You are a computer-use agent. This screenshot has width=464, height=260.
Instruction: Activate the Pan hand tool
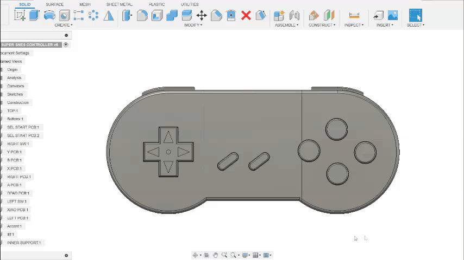tap(215, 255)
